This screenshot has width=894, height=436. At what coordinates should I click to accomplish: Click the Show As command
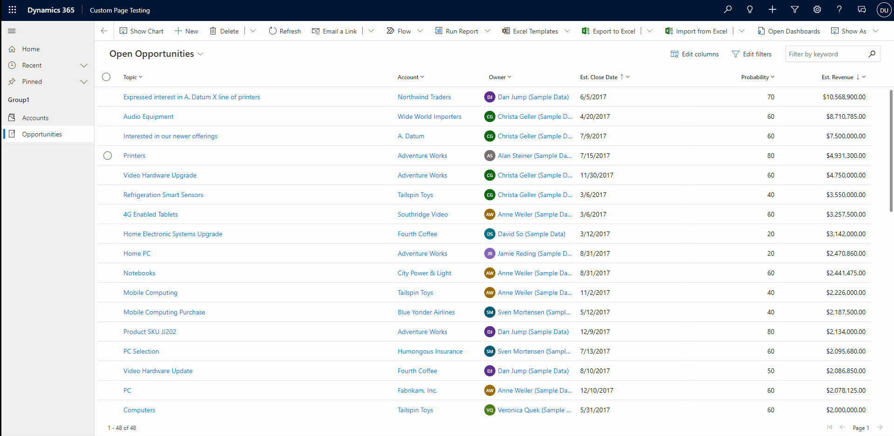tap(849, 31)
